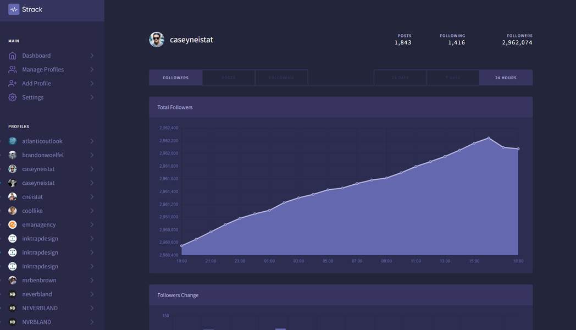The image size is (576, 330).
Task: Switch to the Following tab
Action: point(281,77)
